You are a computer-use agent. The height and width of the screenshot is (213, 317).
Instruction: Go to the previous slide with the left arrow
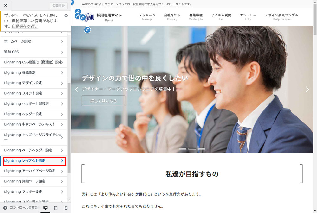click(77, 90)
